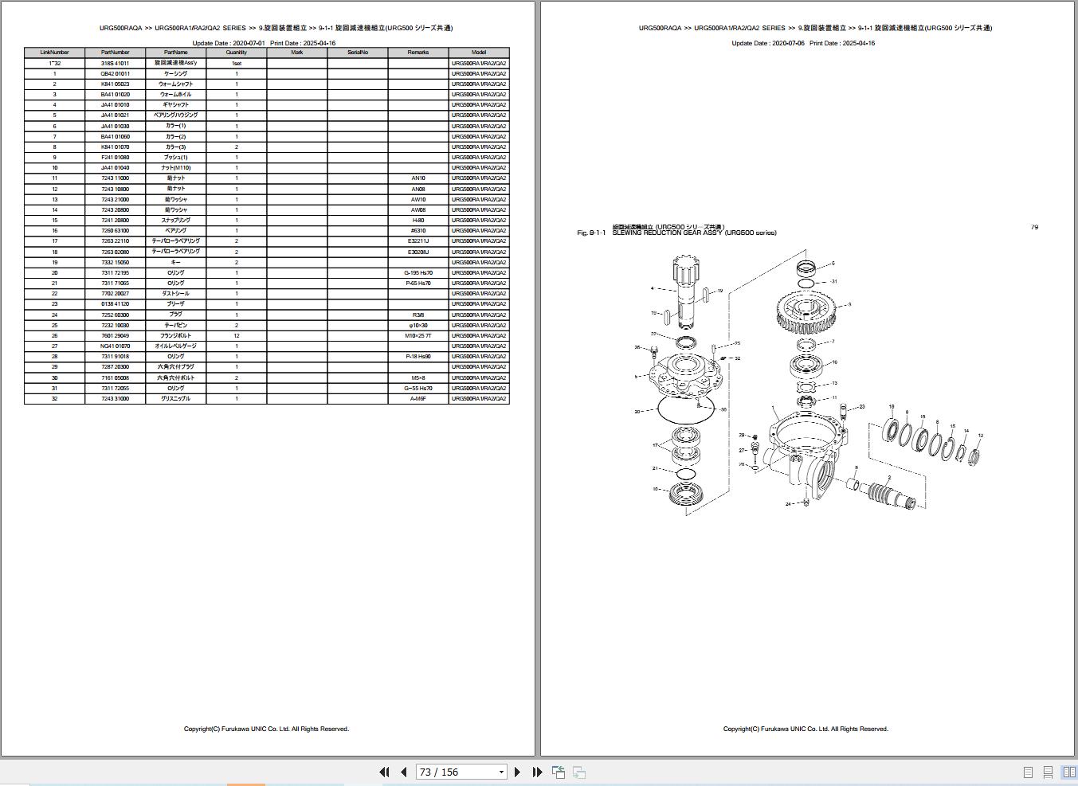The width and height of the screenshot is (1078, 786).
Task: Click the left page Furukawa UNIC copyright
Action: click(x=266, y=729)
